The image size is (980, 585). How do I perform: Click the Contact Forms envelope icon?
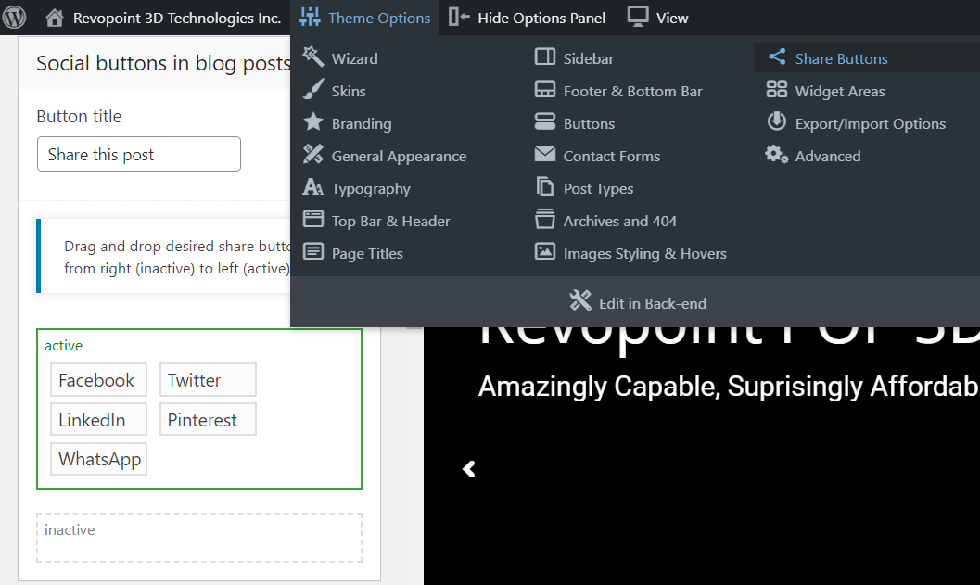click(x=545, y=156)
